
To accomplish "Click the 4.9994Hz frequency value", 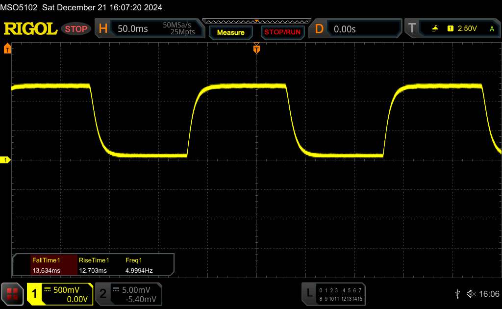I will (x=139, y=271).
